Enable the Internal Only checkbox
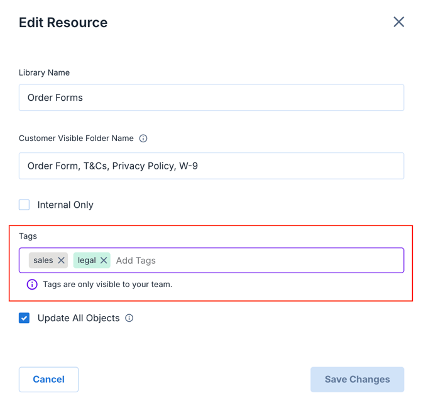This screenshot has width=421, height=408. tap(25, 205)
